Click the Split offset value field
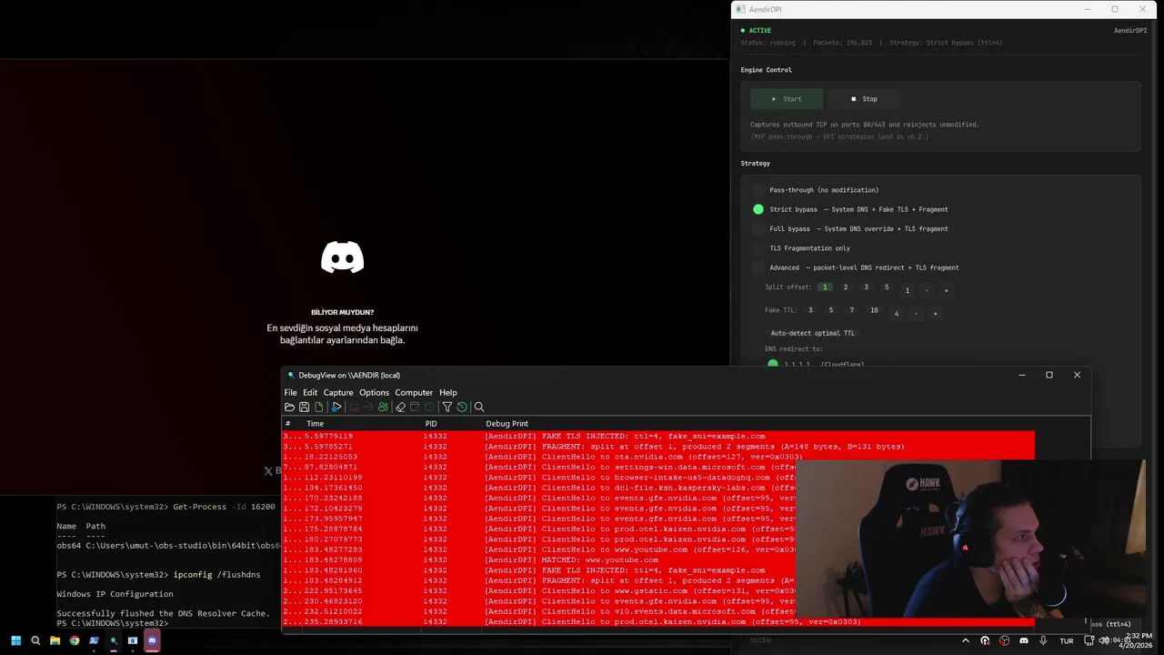The height and width of the screenshot is (655, 1164). pyautogui.click(x=908, y=291)
